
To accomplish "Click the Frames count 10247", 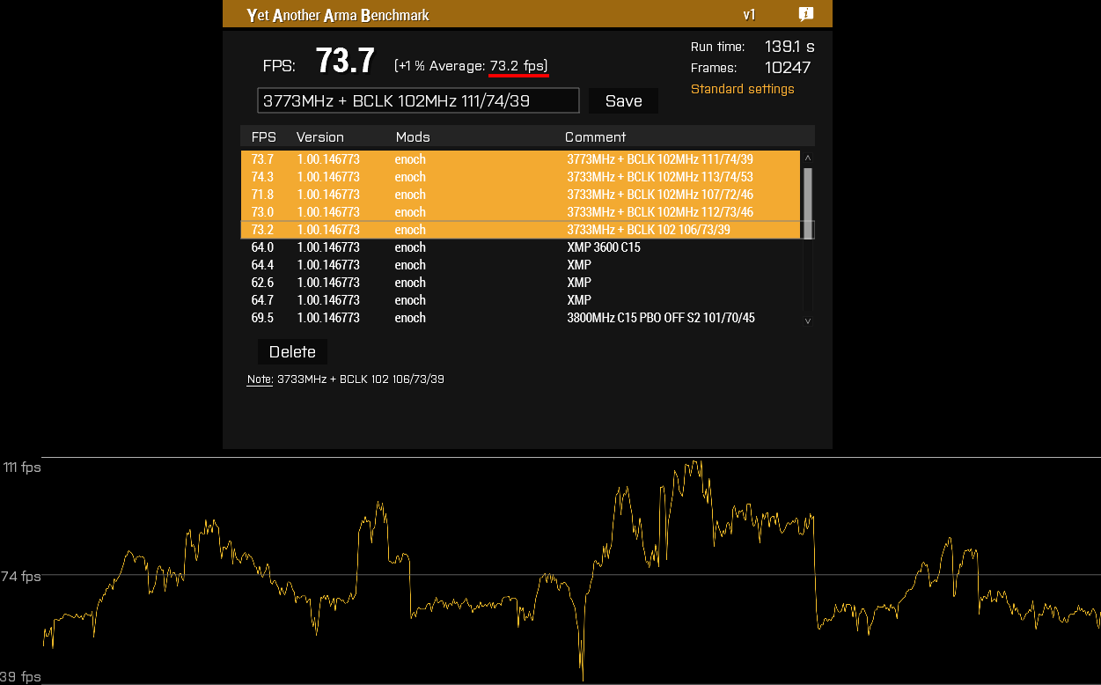I will point(788,68).
